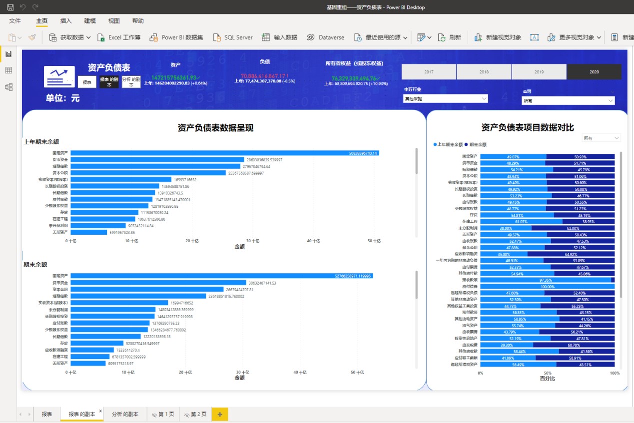Open the Report view from left sidebar
The width and height of the screenshot is (634, 423).
(8, 54)
